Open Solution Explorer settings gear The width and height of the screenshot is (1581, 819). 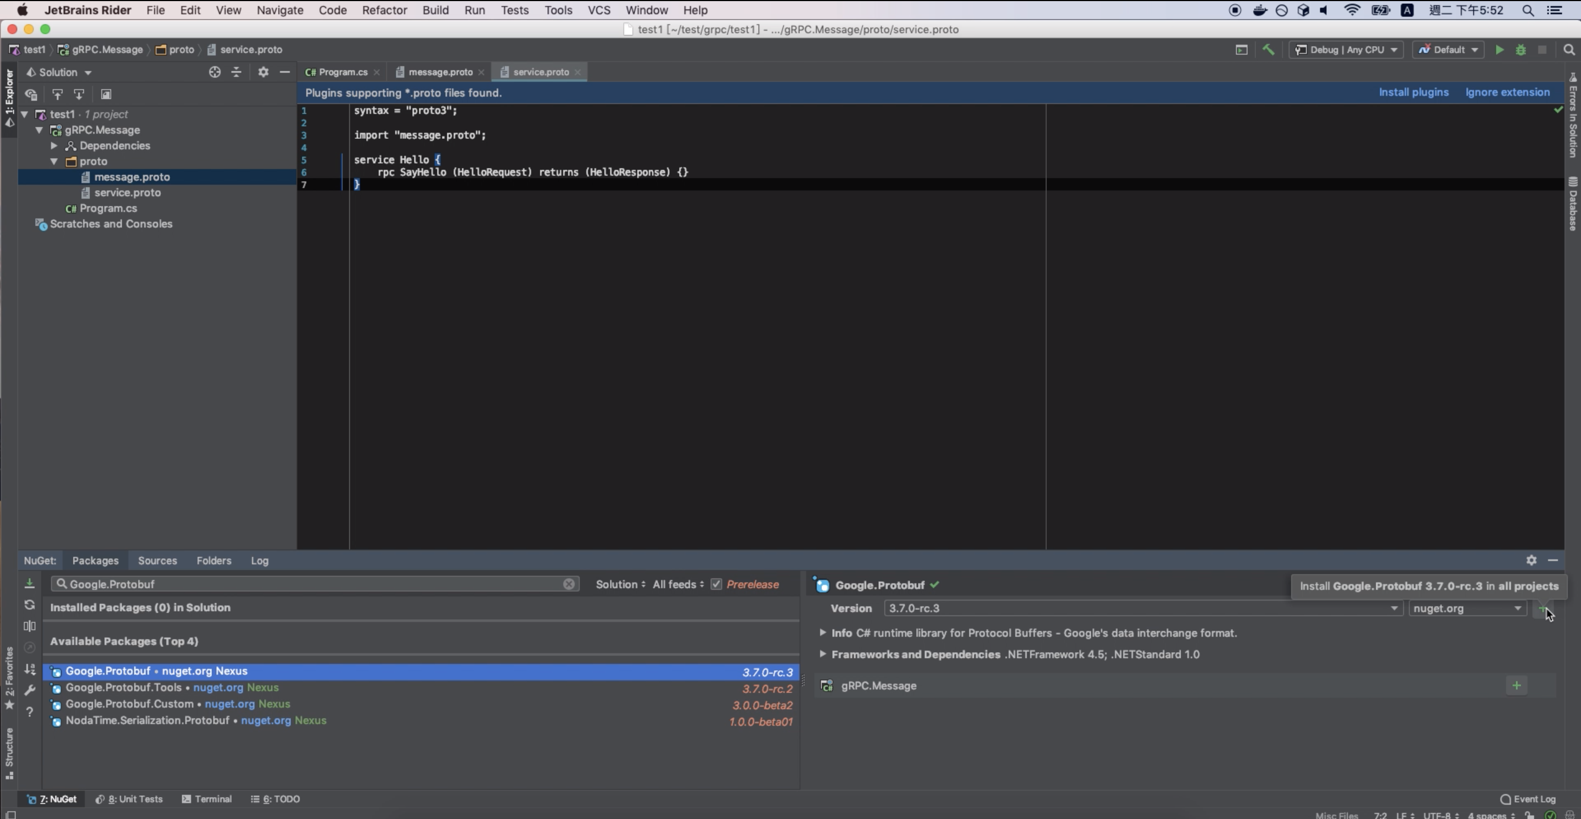coord(263,72)
